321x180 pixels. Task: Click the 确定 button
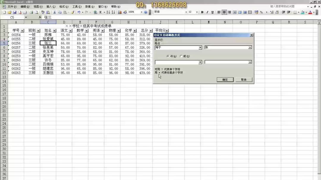[225, 79]
